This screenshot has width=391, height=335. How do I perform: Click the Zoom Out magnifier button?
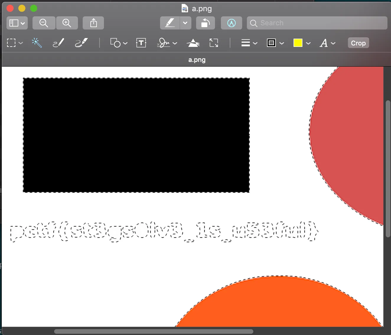click(44, 23)
